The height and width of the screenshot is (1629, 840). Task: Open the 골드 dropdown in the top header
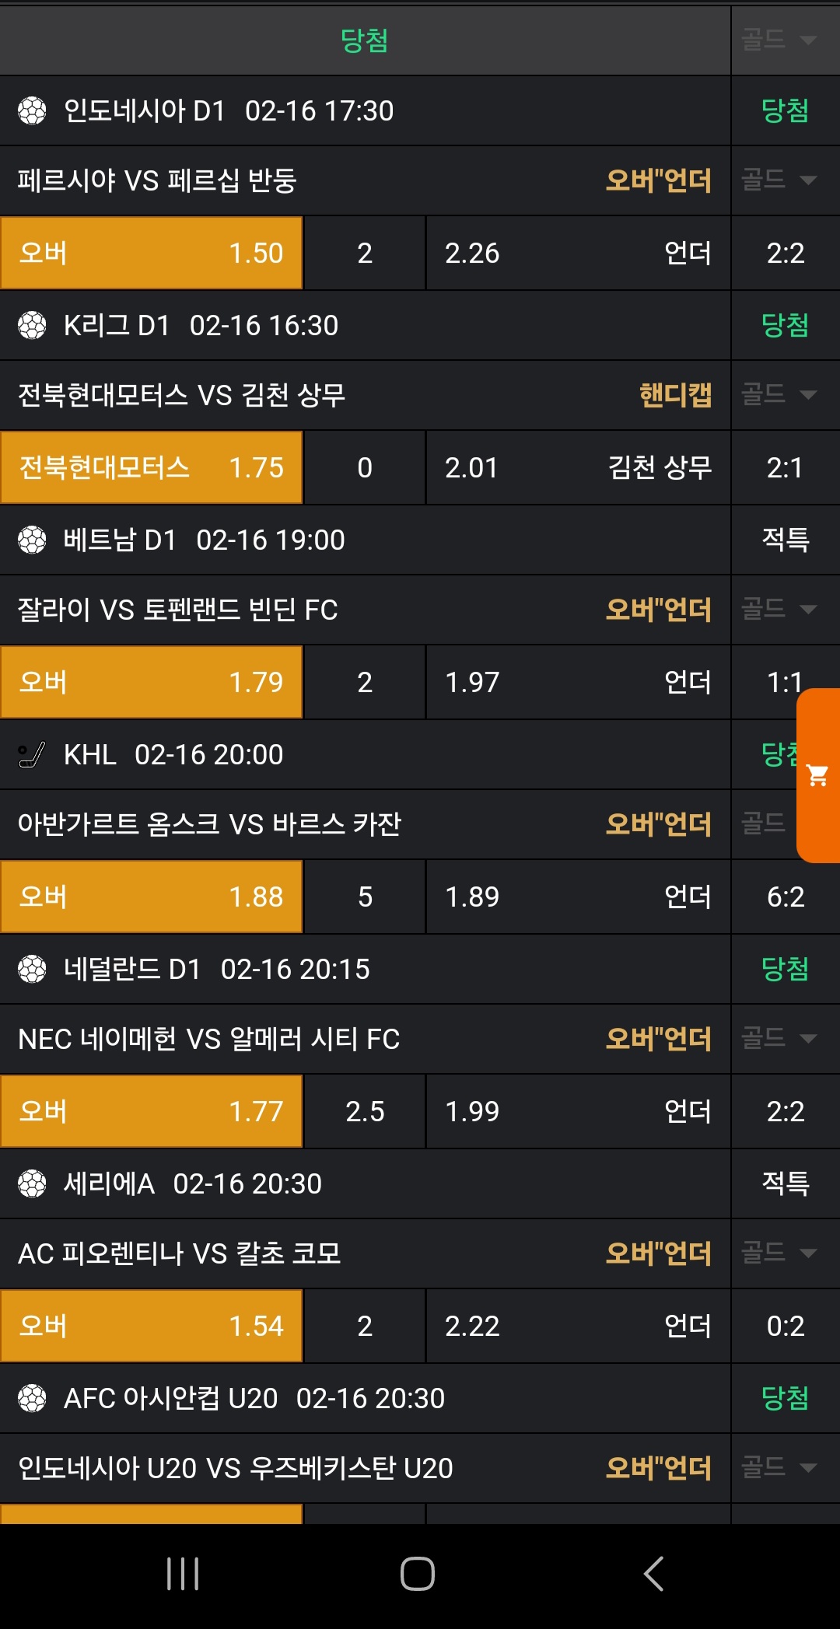click(x=779, y=40)
